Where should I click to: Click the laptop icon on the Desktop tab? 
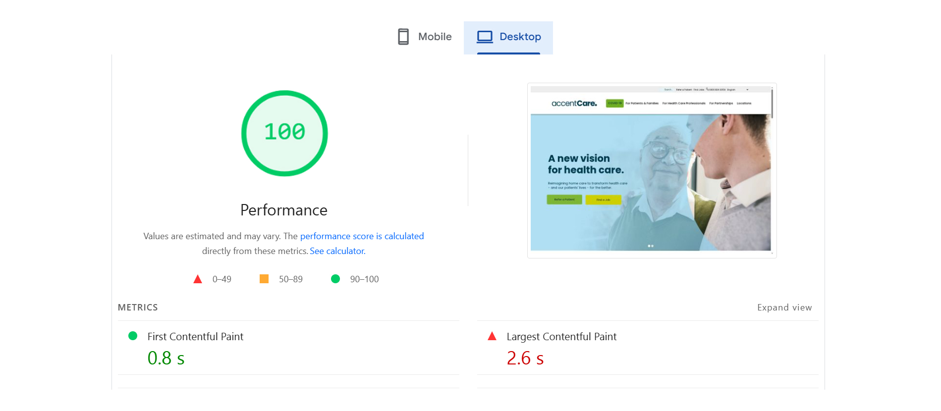coord(485,37)
